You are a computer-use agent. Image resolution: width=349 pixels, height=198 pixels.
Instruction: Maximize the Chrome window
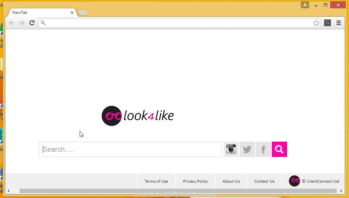(x=325, y=5)
